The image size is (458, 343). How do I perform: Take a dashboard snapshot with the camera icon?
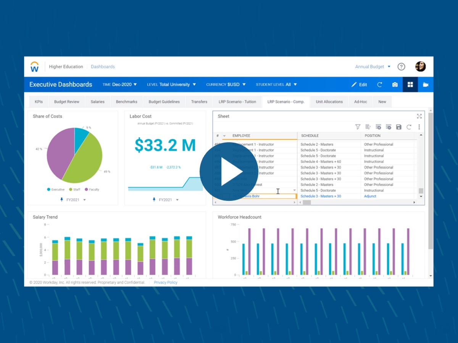[395, 84]
